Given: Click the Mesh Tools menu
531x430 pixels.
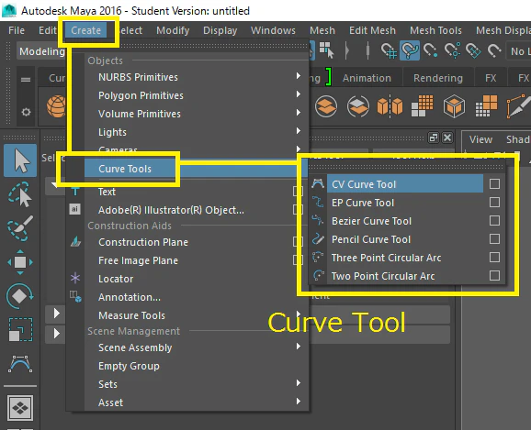Looking at the screenshot, I should pyautogui.click(x=435, y=30).
